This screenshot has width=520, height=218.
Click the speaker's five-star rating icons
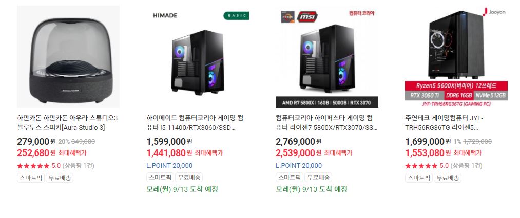[33, 166]
